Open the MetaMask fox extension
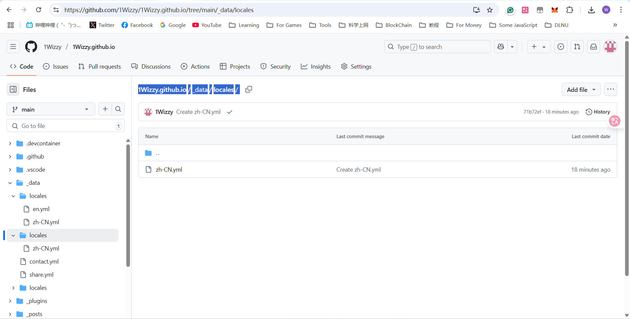630x319 pixels. point(555,10)
